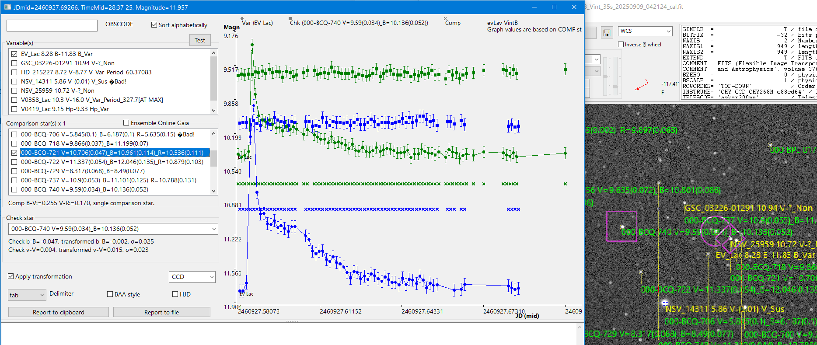The width and height of the screenshot is (817, 345).
Task: Click the Chk check star legend marker
Action: click(290, 19)
